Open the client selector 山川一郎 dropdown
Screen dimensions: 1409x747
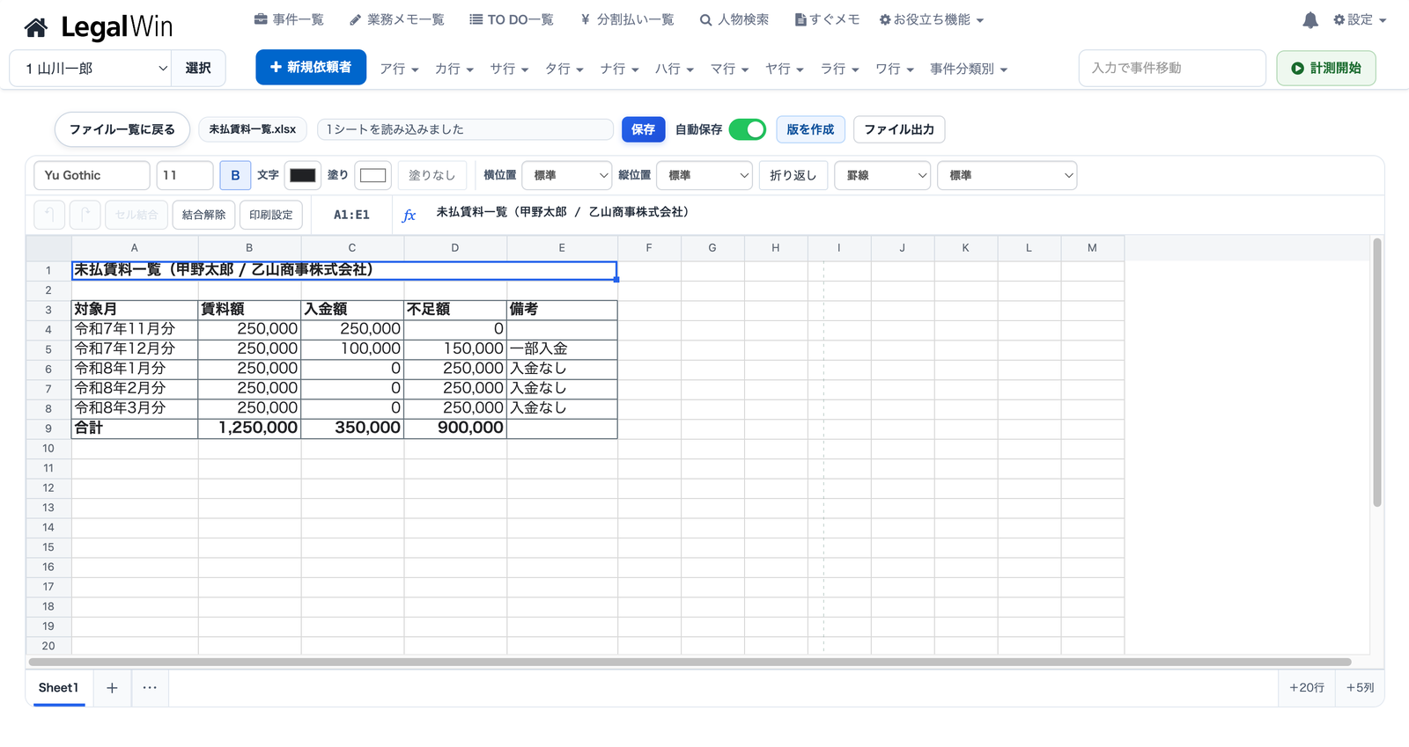(92, 68)
